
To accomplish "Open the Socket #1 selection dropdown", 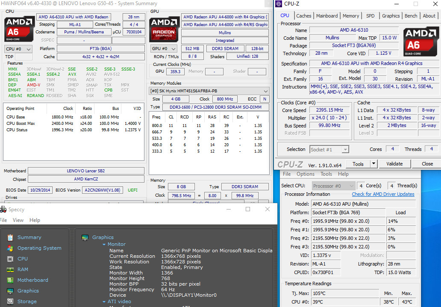I will coord(329,150).
